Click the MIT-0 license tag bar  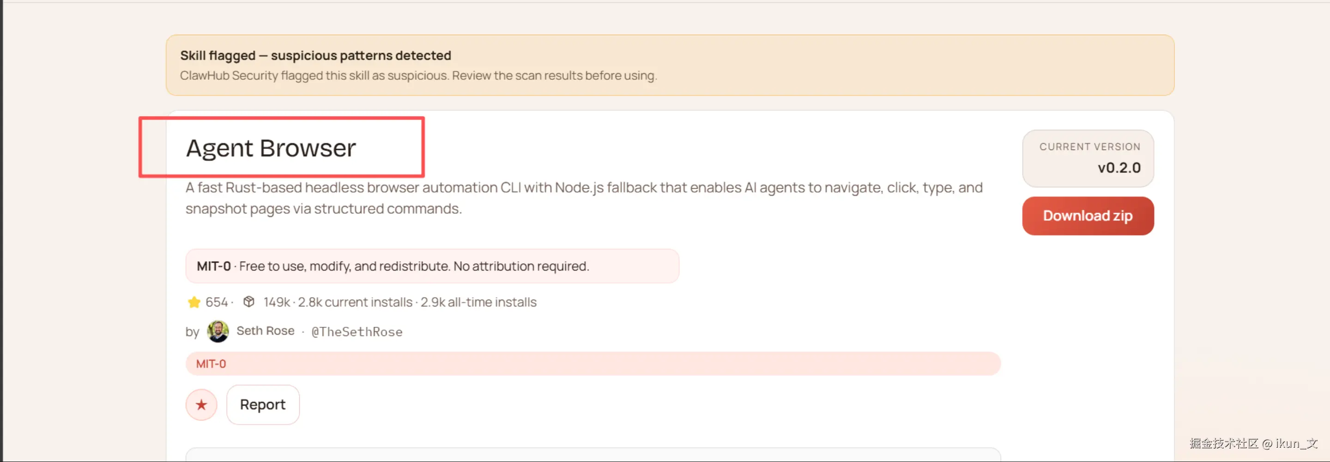point(592,364)
